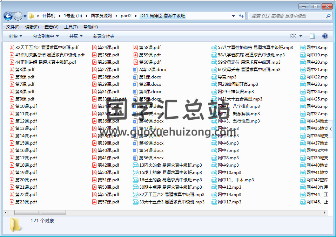Select PDF icon of 32天干五合2 pdf file
Image resolution: width=336 pixels, height=237 pixels.
tap(12, 48)
